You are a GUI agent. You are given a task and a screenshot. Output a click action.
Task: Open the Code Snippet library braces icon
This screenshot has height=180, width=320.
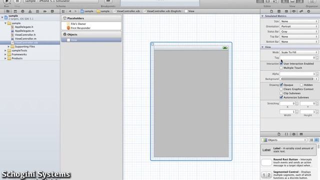[x=286, y=134]
